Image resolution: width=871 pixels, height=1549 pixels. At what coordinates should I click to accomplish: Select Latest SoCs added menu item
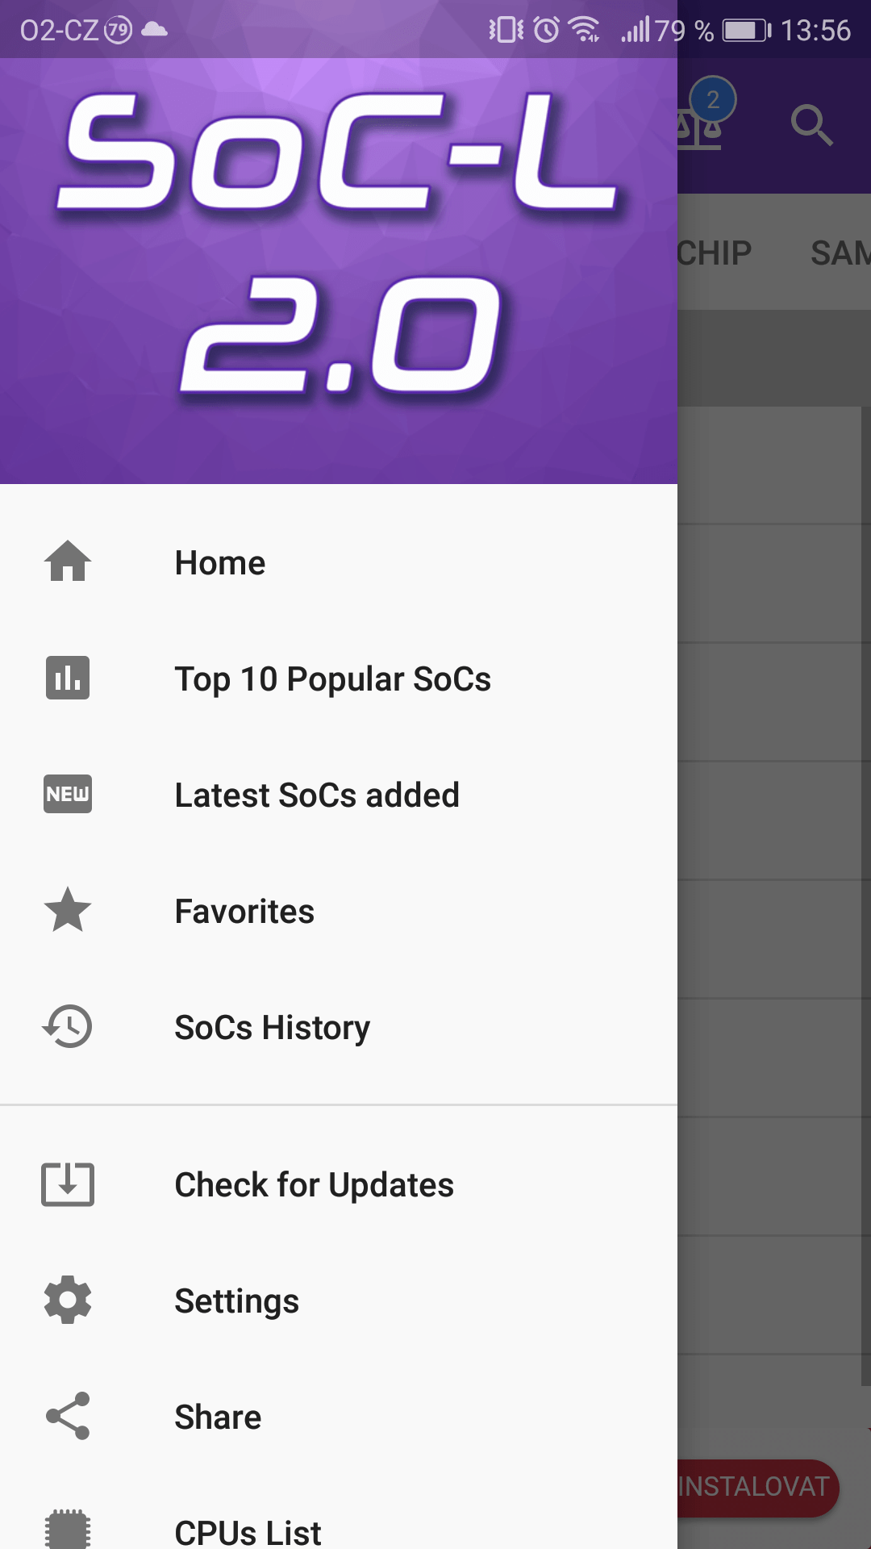[317, 795]
